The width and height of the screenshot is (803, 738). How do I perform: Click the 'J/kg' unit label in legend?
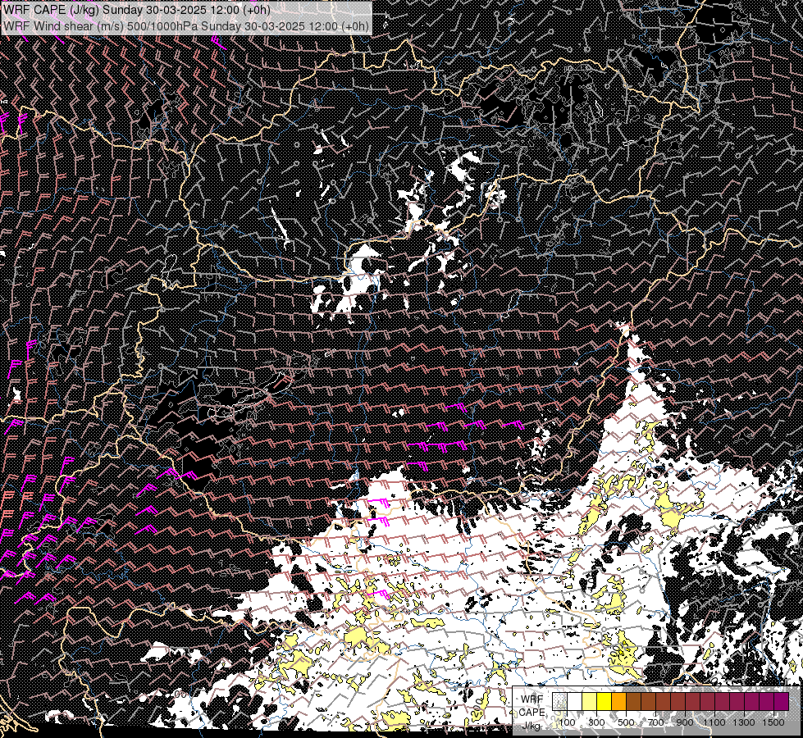pos(532,726)
